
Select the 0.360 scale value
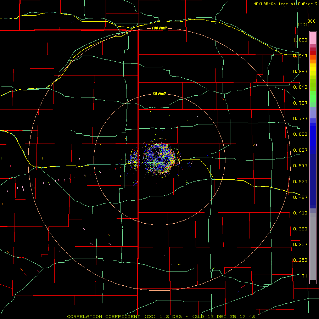tap(300, 229)
